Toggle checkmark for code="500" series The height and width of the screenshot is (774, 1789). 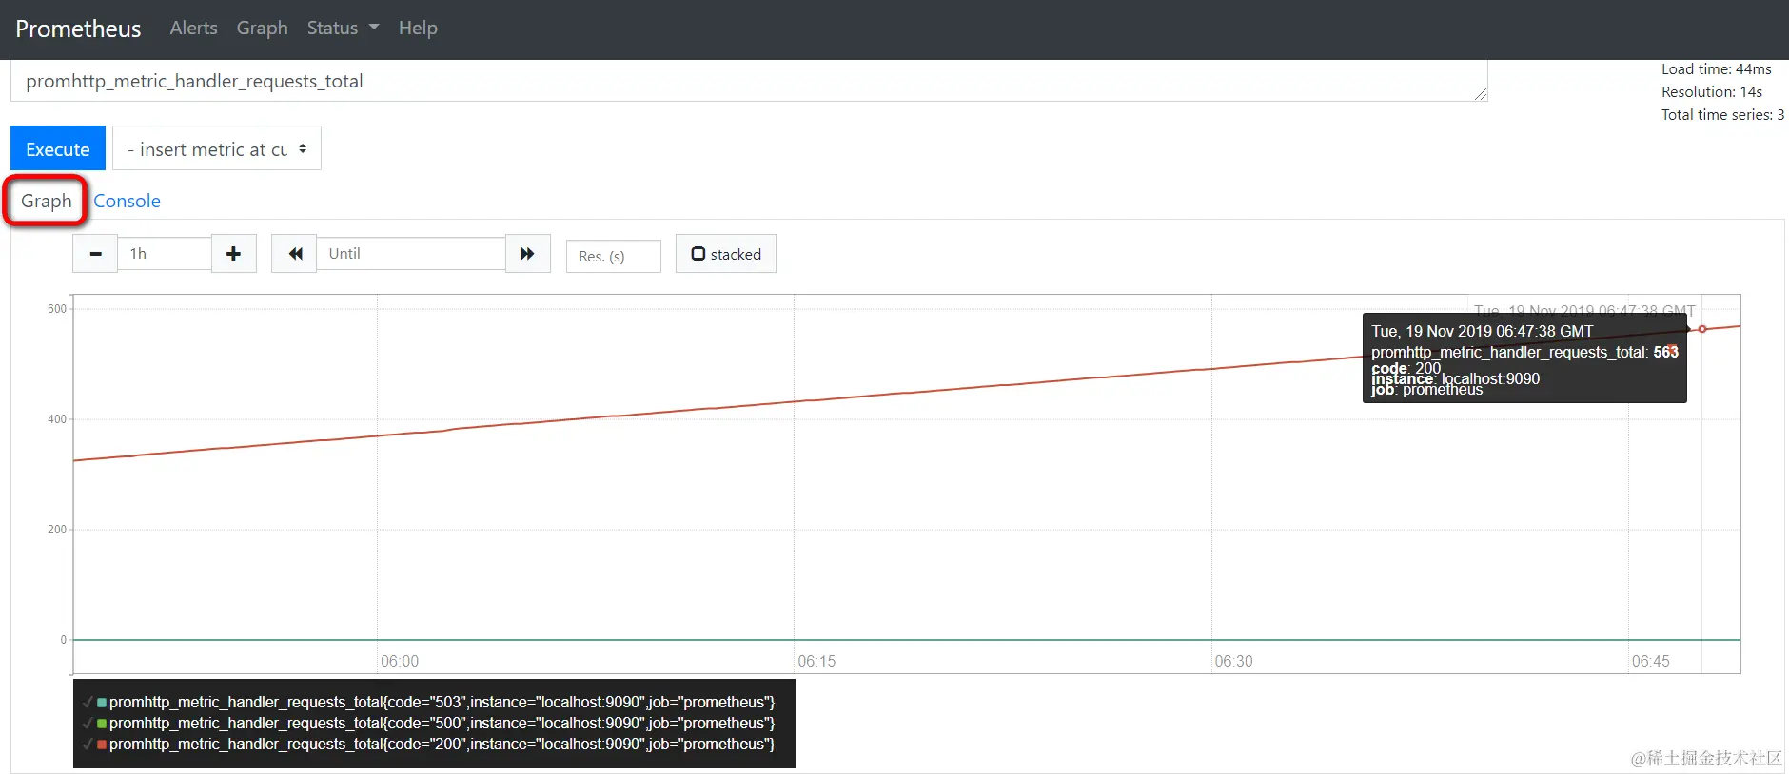tap(88, 724)
